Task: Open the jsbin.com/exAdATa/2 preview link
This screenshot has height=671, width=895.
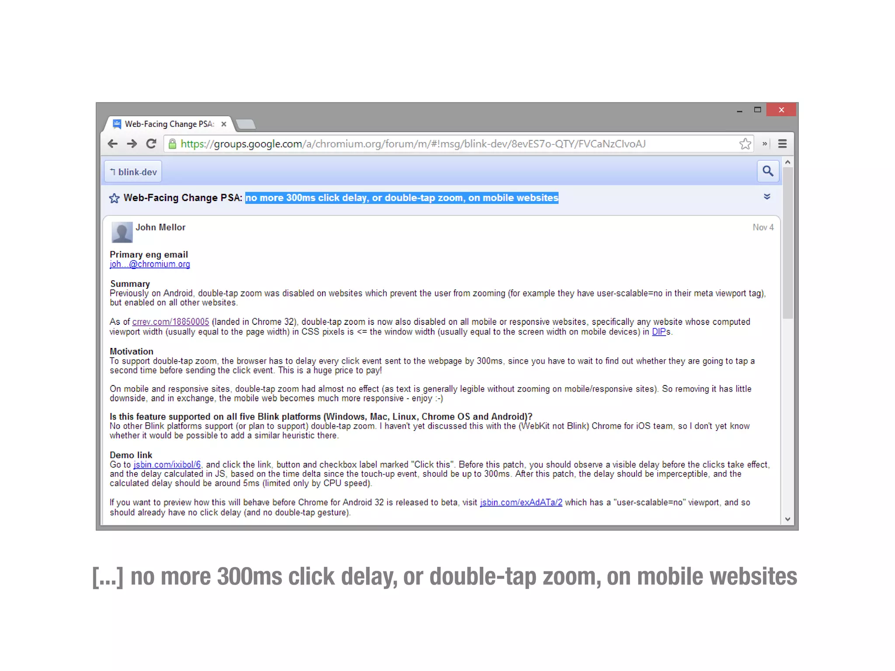Action: pyautogui.click(x=521, y=503)
